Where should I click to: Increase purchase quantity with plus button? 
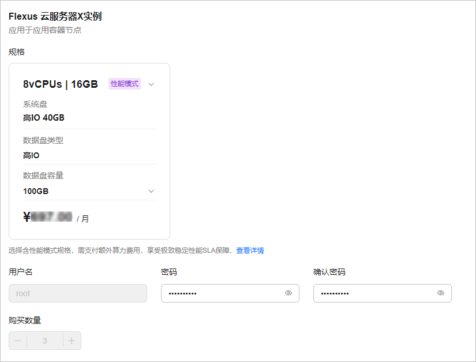pyautogui.click(x=72, y=341)
